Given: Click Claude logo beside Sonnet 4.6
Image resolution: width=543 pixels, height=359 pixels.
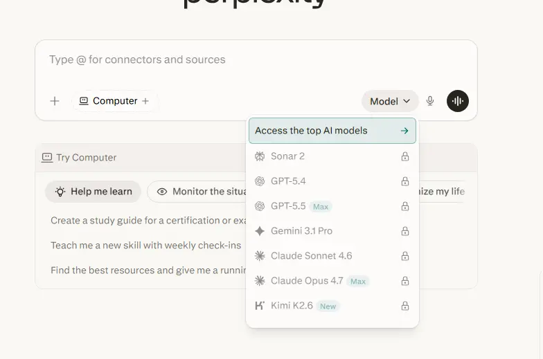Looking at the screenshot, I should [260, 256].
